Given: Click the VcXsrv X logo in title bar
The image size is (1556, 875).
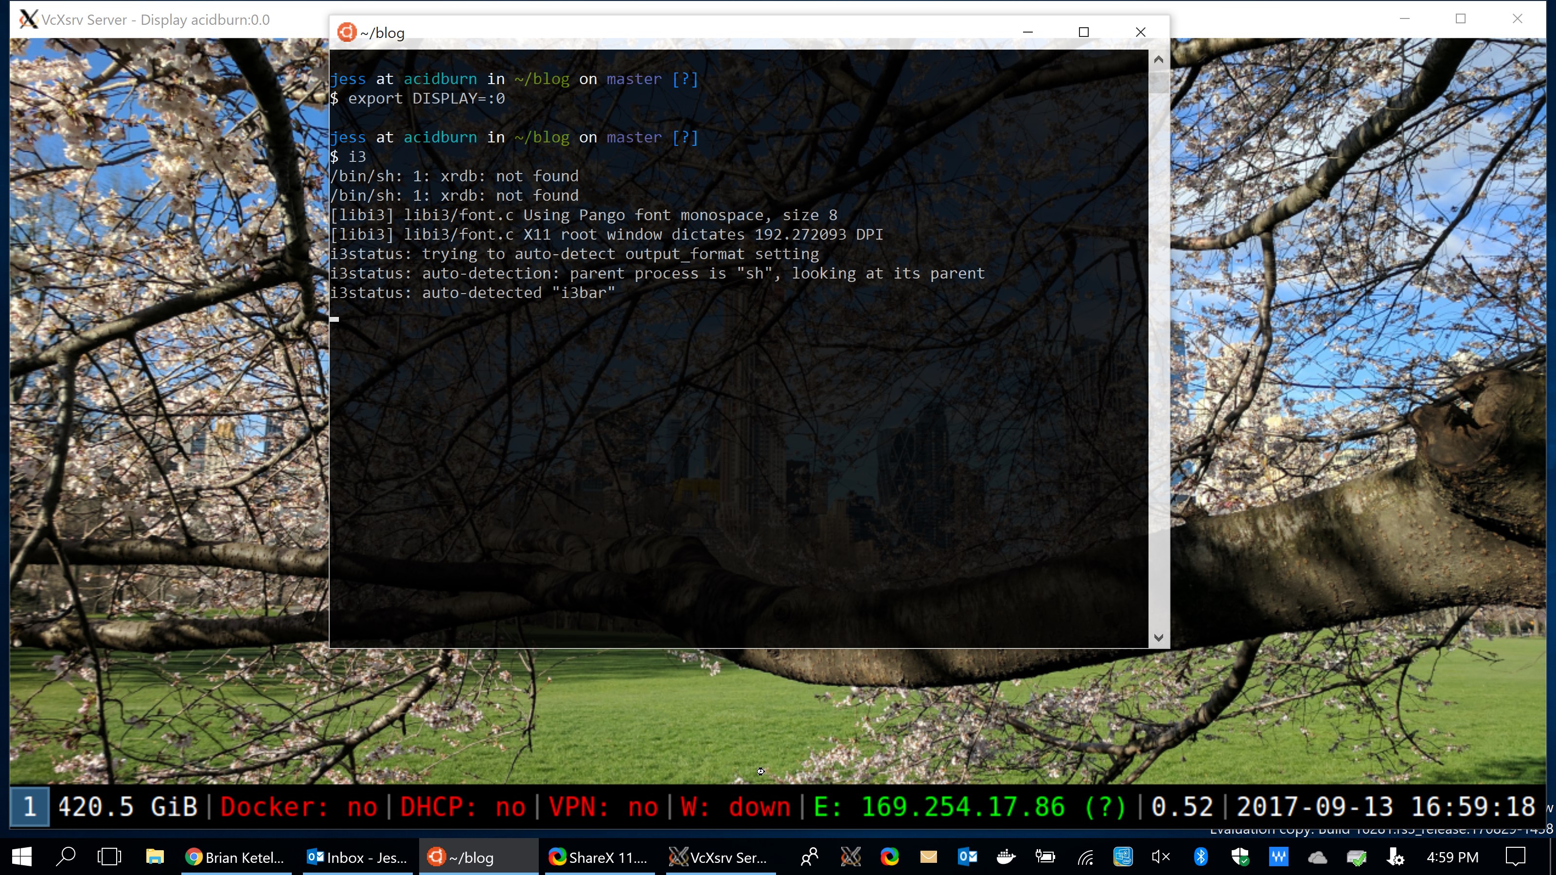Looking at the screenshot, I should 28,19.
